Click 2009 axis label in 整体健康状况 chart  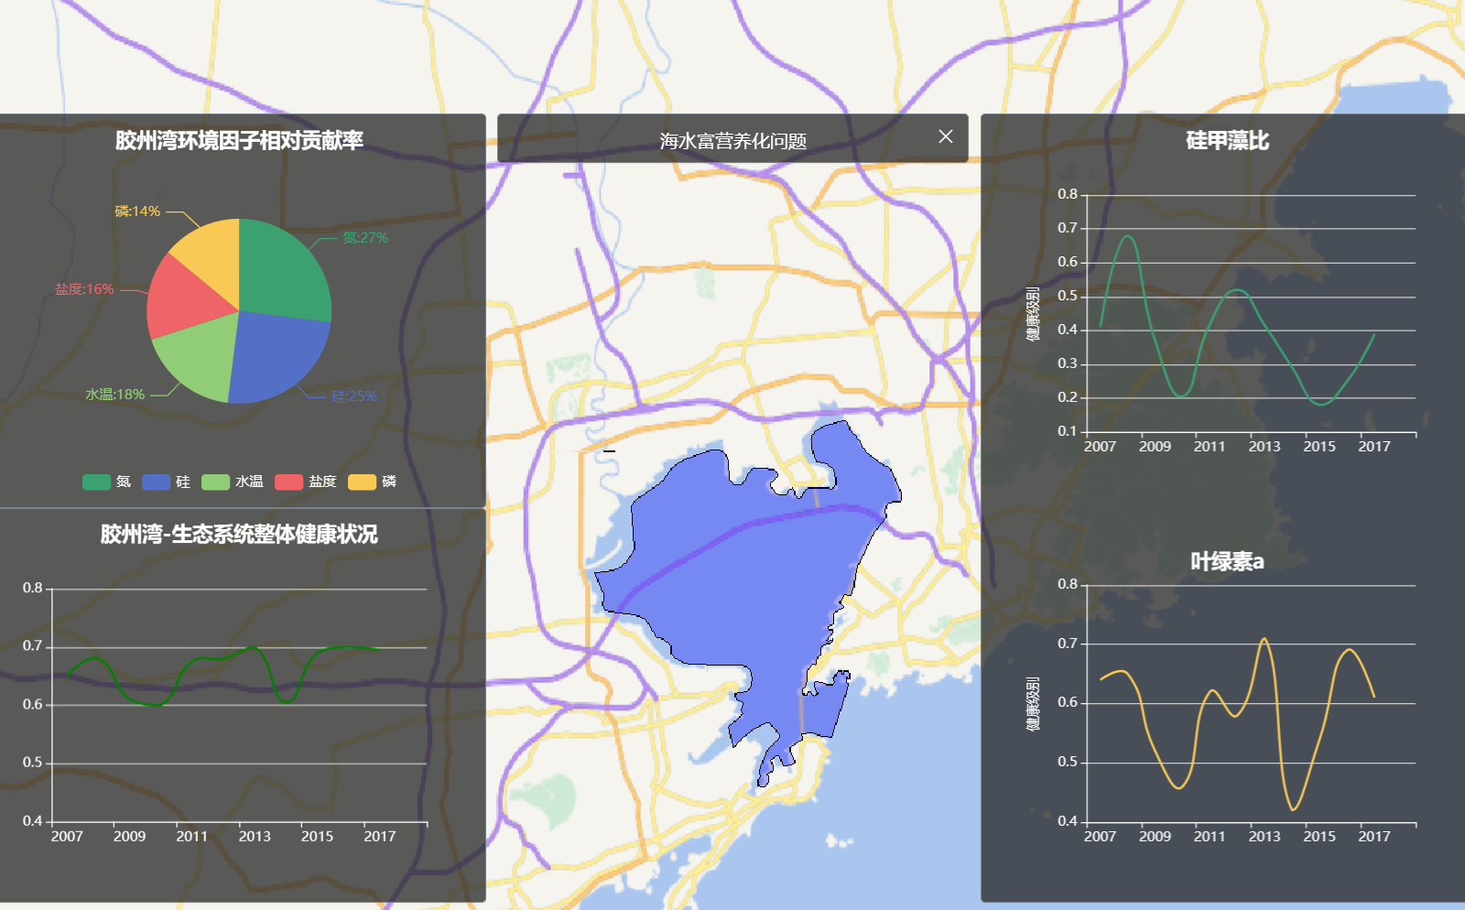(x=129, y=837)
